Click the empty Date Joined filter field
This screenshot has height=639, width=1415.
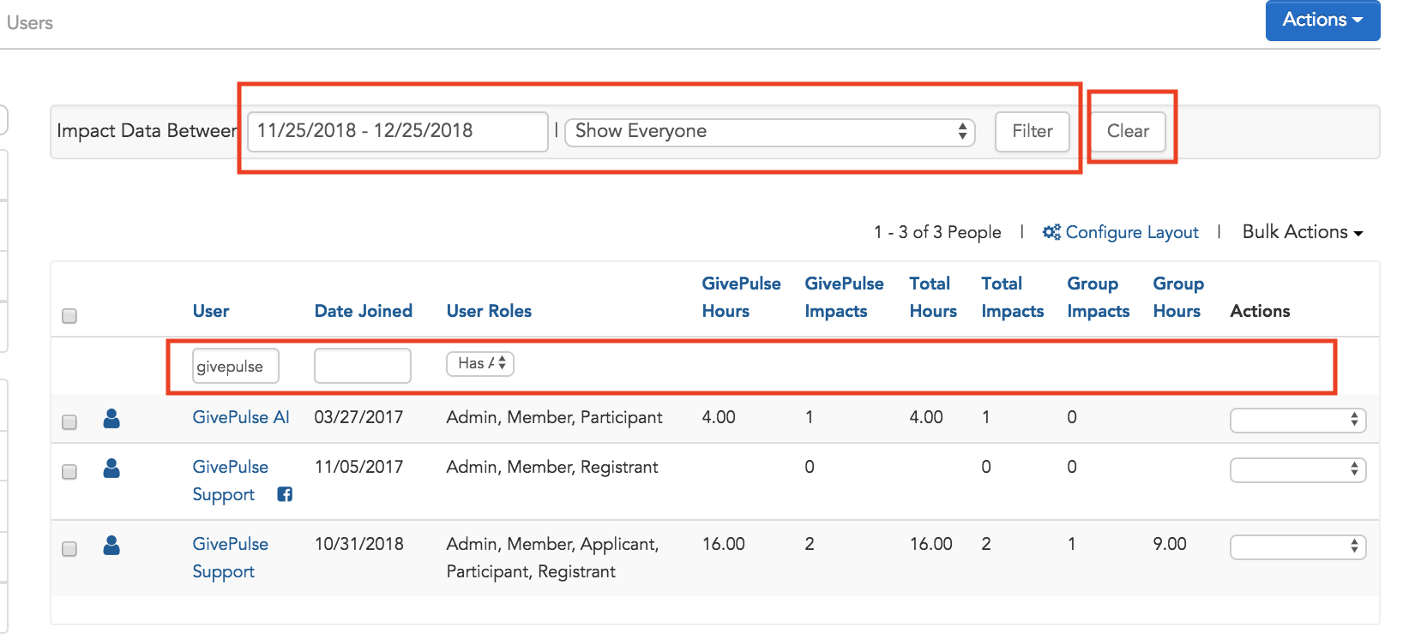(x=363, y=366)
